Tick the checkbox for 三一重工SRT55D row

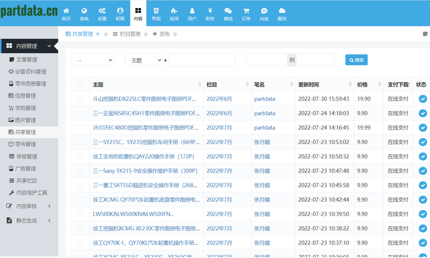80,185
